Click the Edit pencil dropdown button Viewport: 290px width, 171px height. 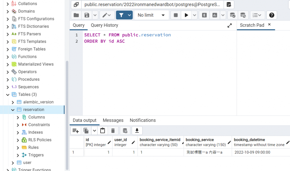pyautogui.click(x=107, y=15)
